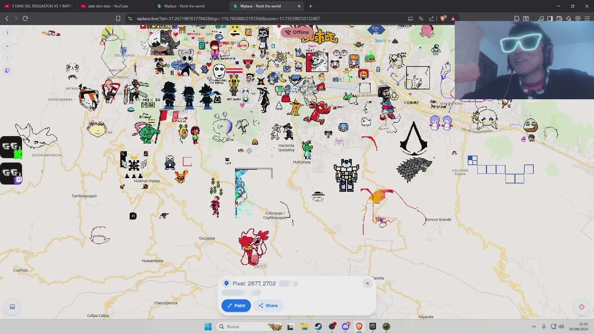Click the Share button

pos(268,306)
